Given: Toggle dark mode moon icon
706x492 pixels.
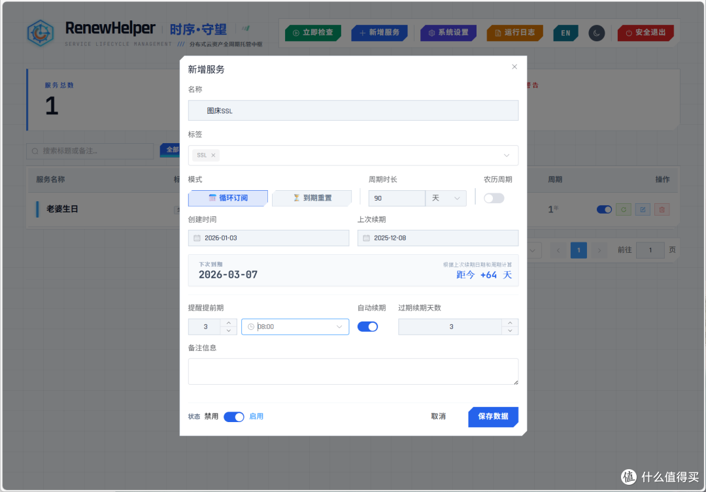Looking at the screenshot, I should point(597,33).
